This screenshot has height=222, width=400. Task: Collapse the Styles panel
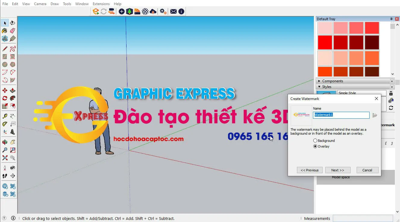pyautogui.click(x=320, y=86)
